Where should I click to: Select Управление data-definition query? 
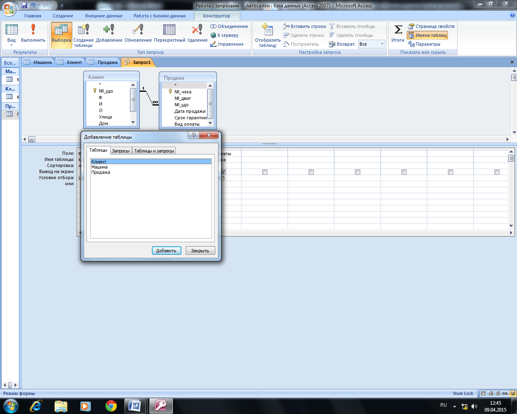point(227,44)
